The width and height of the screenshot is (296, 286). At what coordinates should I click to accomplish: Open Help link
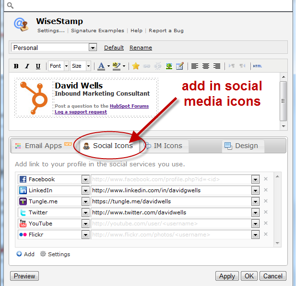point(136,31)
